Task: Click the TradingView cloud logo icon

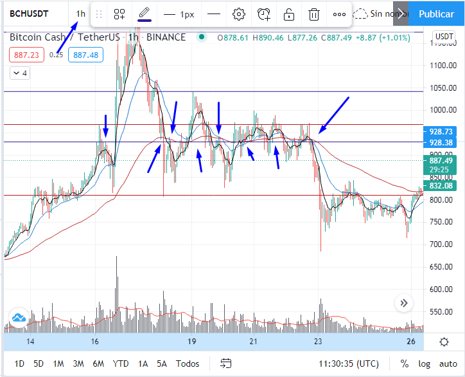Action: pyautogui.click(x=19, y=318)
